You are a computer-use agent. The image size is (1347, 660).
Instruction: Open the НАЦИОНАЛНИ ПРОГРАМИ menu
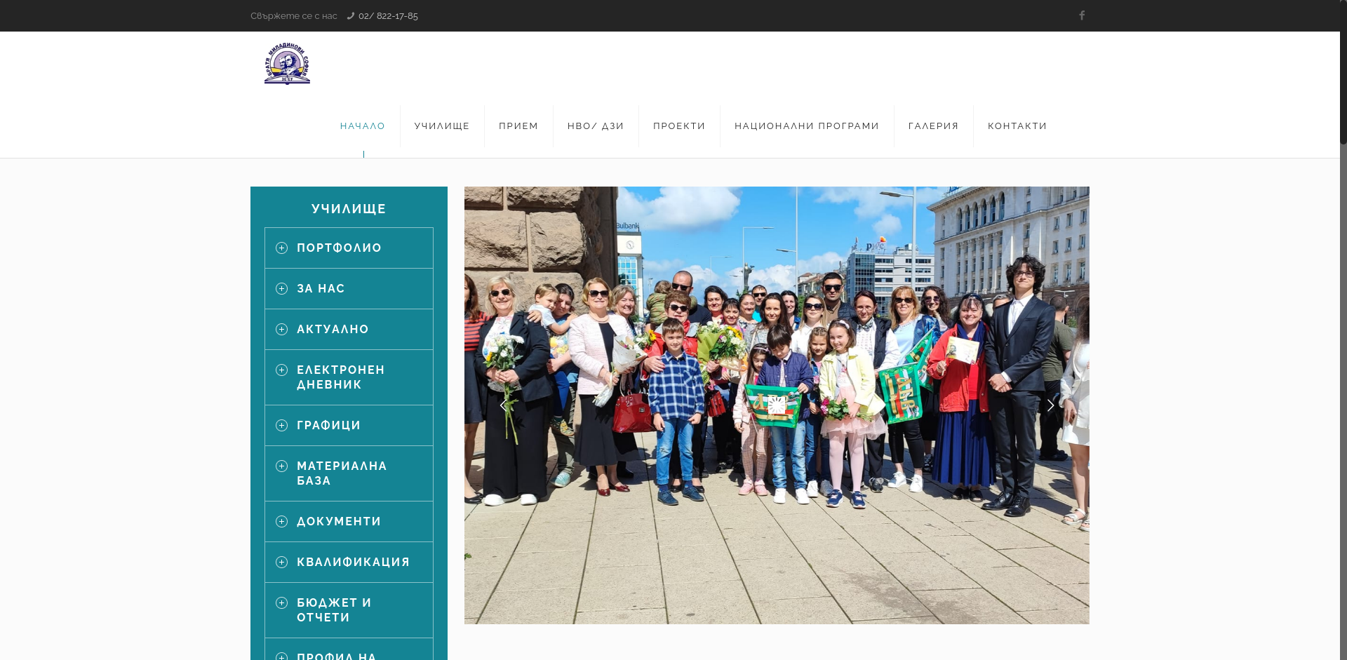pos(807,126)
